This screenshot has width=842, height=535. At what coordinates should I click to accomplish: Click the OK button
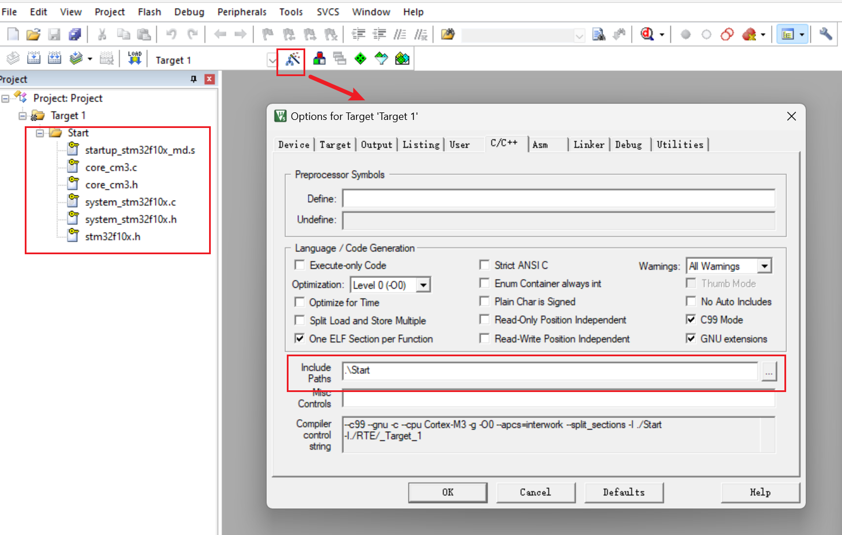click(447, 492)
